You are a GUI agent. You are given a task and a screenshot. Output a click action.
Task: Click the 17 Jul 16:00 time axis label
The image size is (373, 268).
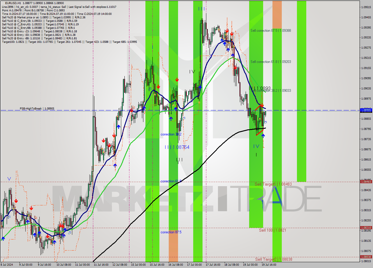213,265
